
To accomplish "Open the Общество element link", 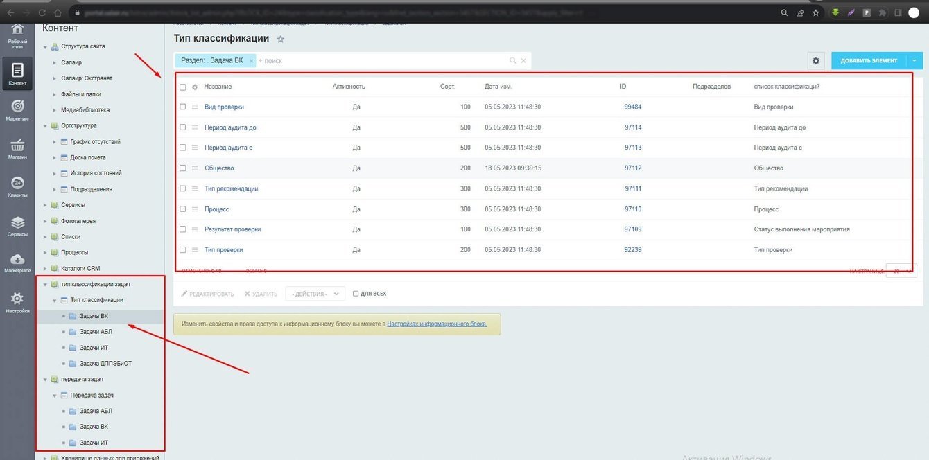I will [219, 168].
